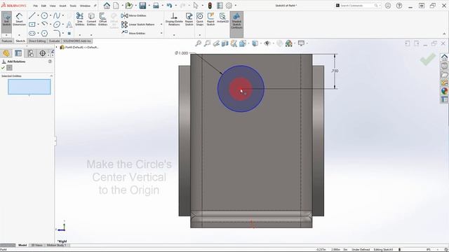Toggle Rapid Sketch mode
Screen dimensions: 449x252
(x=210, y=20)
